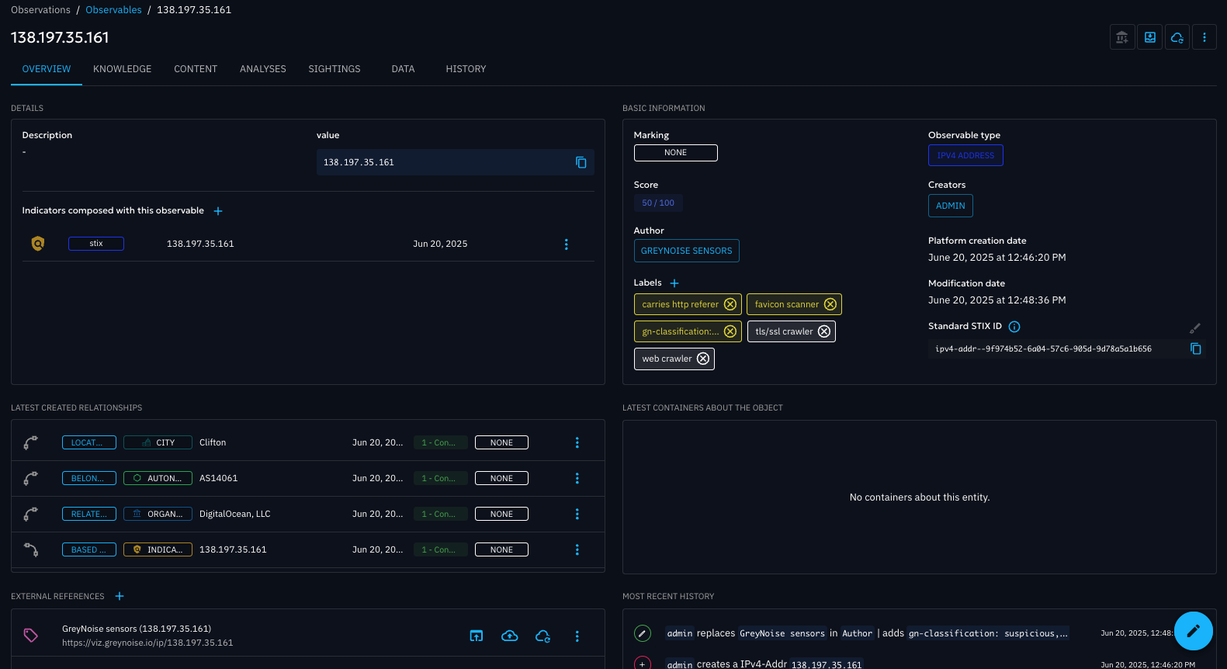This screenshot has height=669, width=1227.
Task: Copy the observable value 138.197.35.161
Action: [581, 162]
